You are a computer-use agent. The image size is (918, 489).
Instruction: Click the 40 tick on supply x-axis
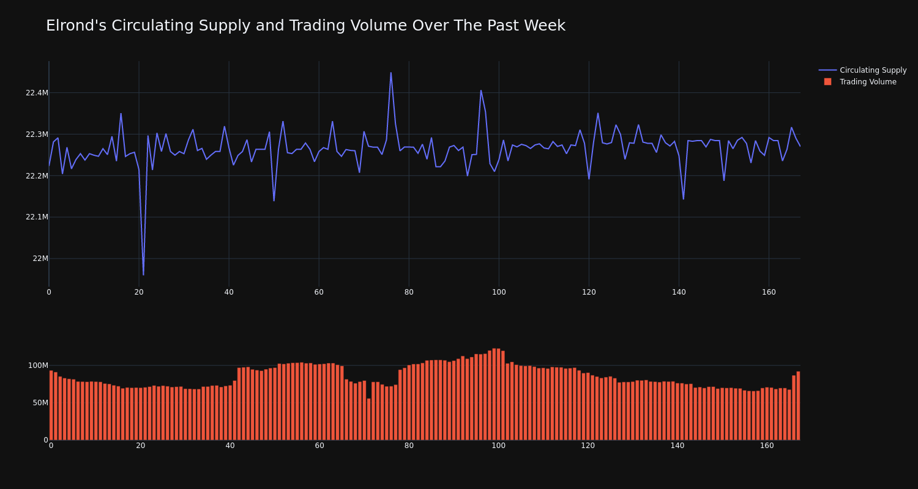[x=229, y=292]
